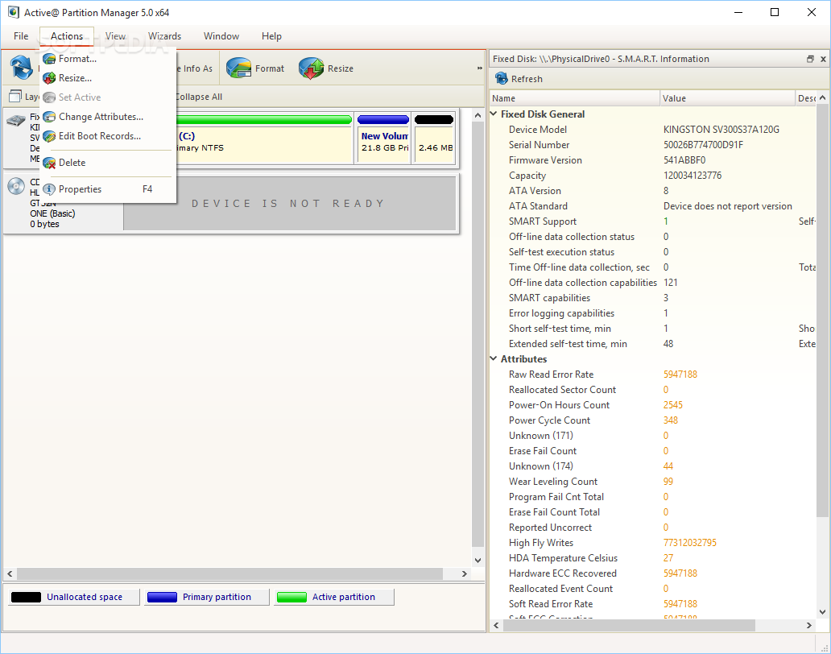Click the fixed disk drive icon

tap(16, 121)
